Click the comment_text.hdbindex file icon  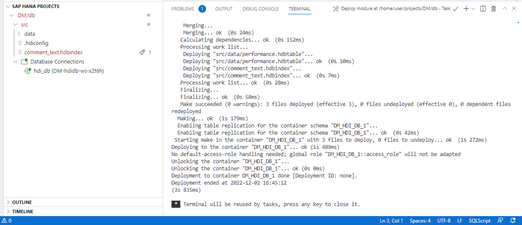[20, 53]
